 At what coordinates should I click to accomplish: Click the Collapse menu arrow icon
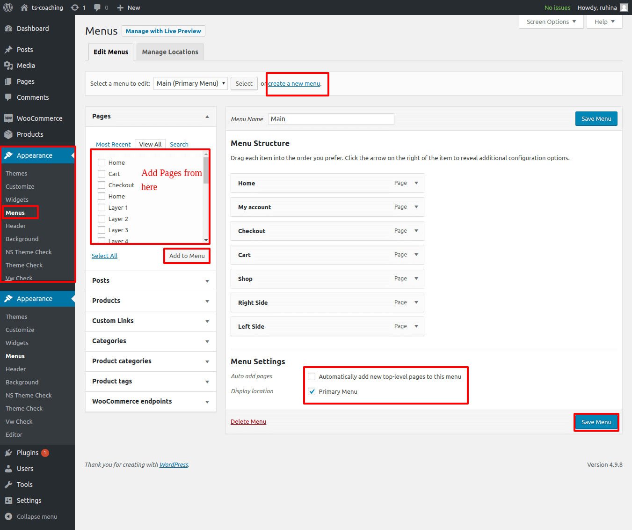tap(8, 516)
